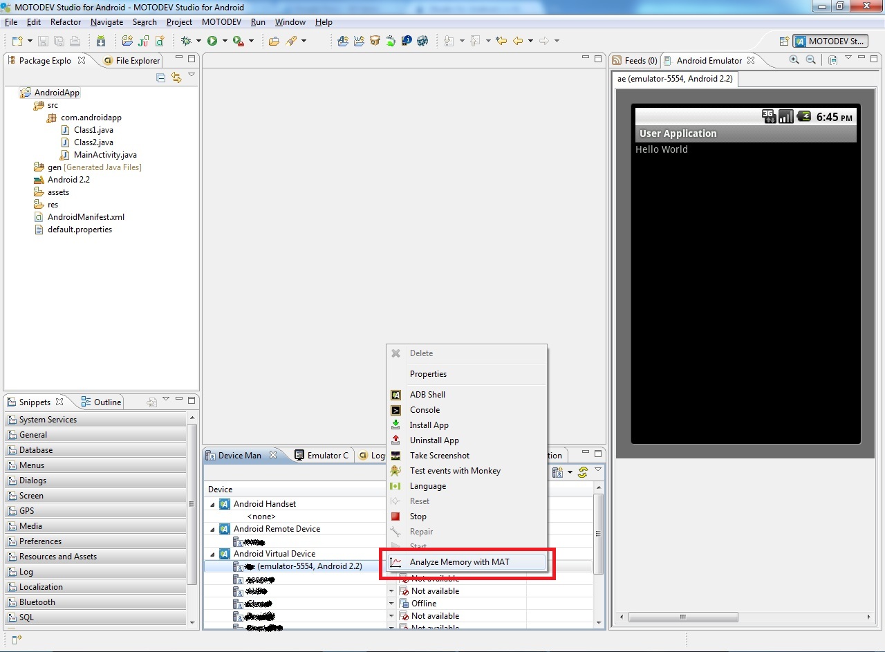The height and width of the screenshot is (652, 885).
Task: Open the Database snippets category
Action: coord(96,450)
